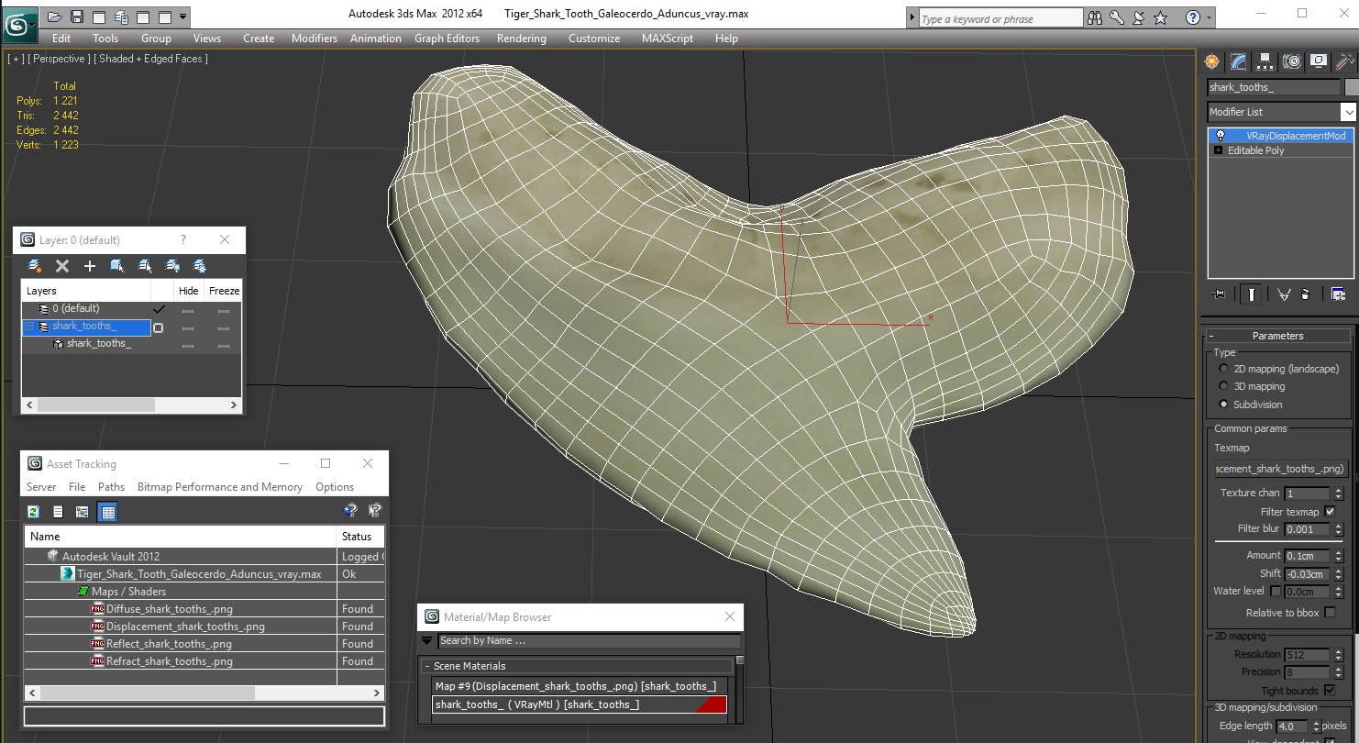Click Configure Modifier Sets icon
The height and width of the screenshot is (743, 1359).
tap(1338, 294)
